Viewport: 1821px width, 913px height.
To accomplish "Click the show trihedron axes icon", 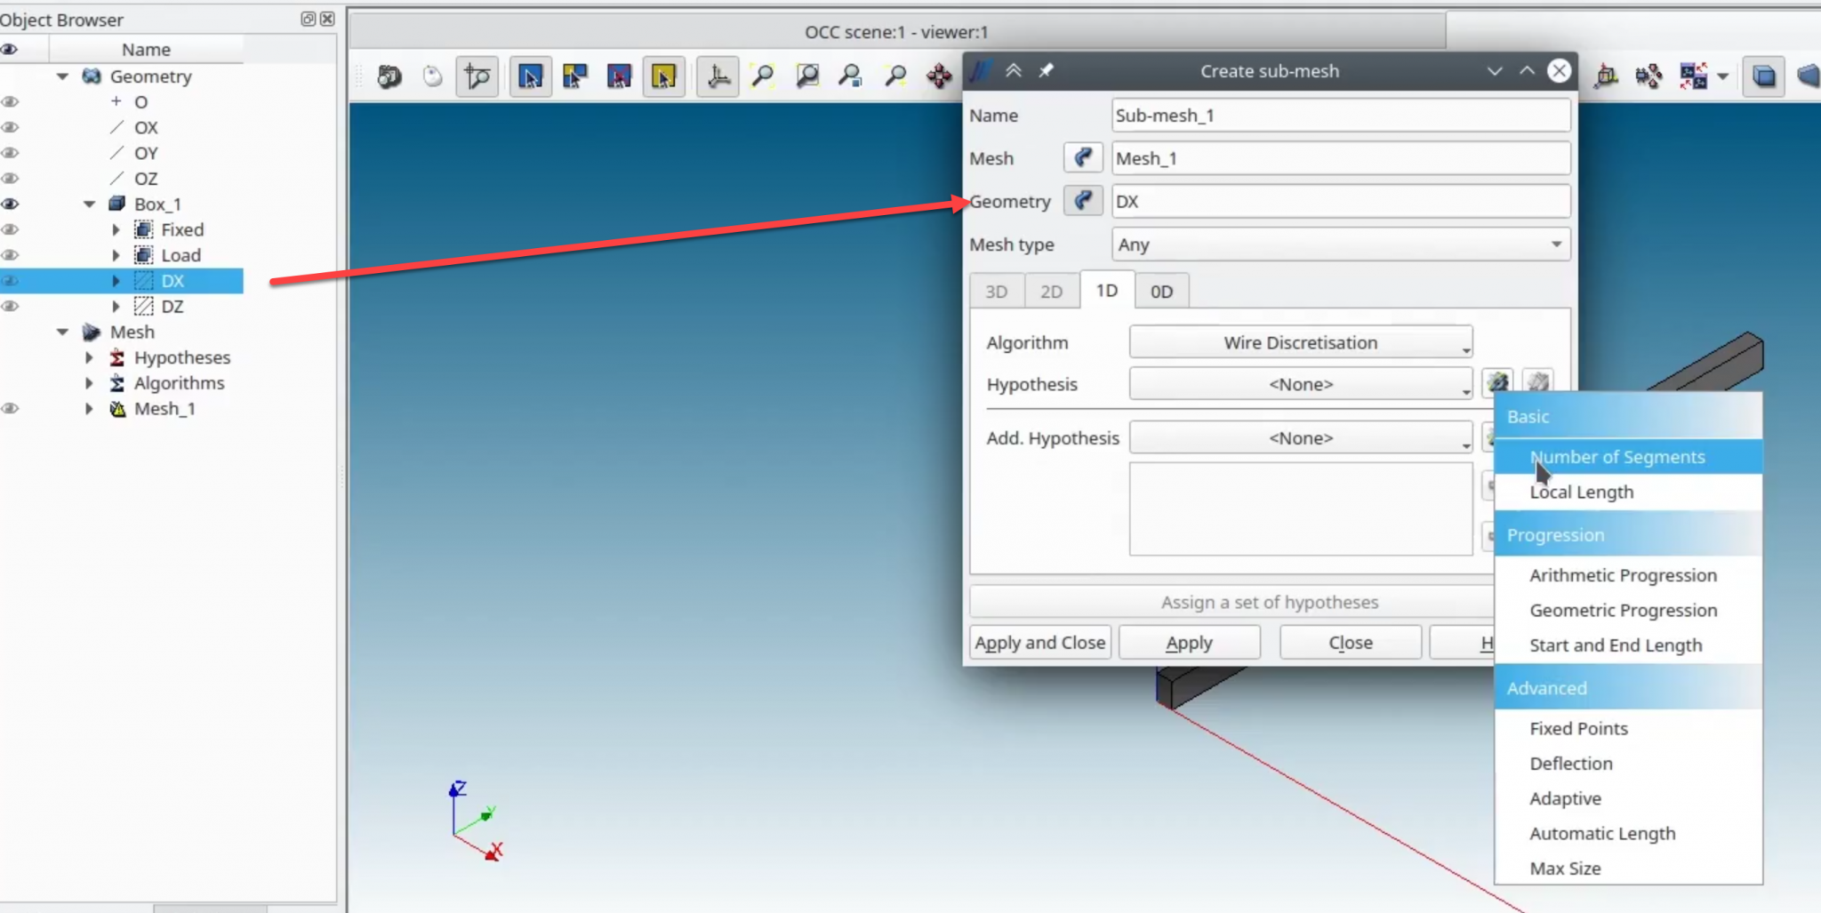I will (x=717, y=76).
